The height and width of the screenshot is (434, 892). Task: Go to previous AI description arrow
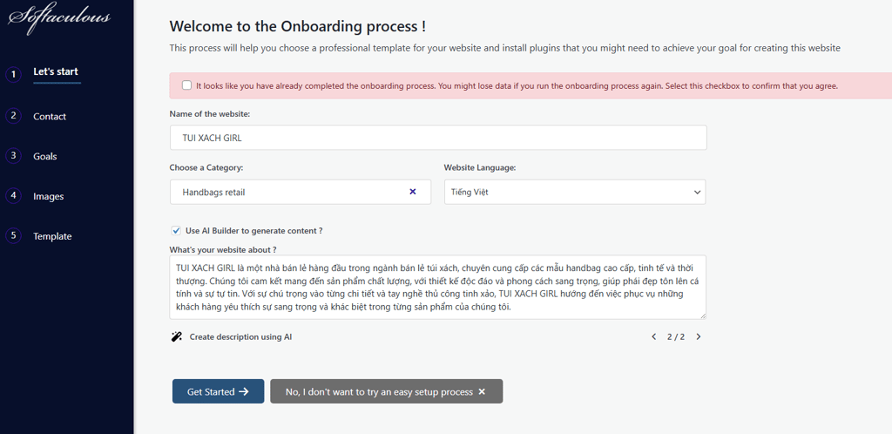654,336
